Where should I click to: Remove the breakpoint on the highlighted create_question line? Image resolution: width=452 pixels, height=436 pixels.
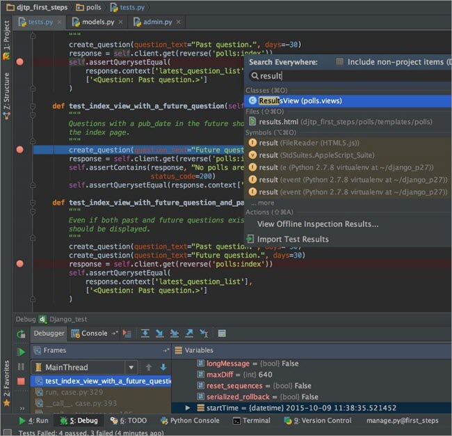[x=20, y=150]
